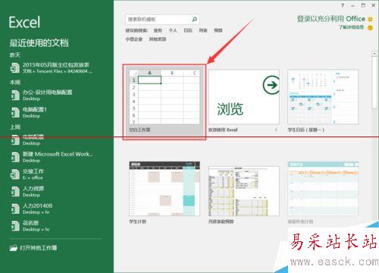Open the 登录以充分利用 Office sign-in link
This screenshot has height=273, width=379.
tap(331, 19)
